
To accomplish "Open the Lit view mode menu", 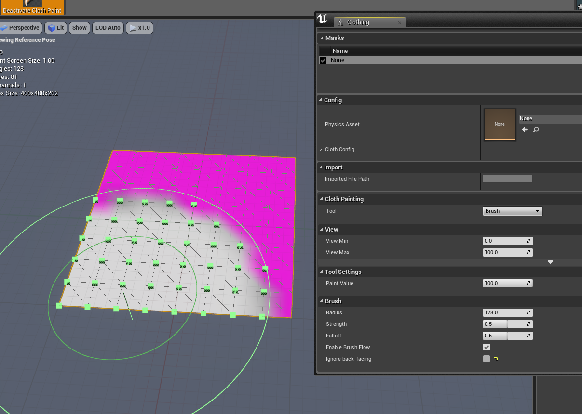I will 56,28.
